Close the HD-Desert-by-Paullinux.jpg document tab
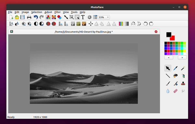Viewport: 195px width, 124px height. (x=156, y=32)
